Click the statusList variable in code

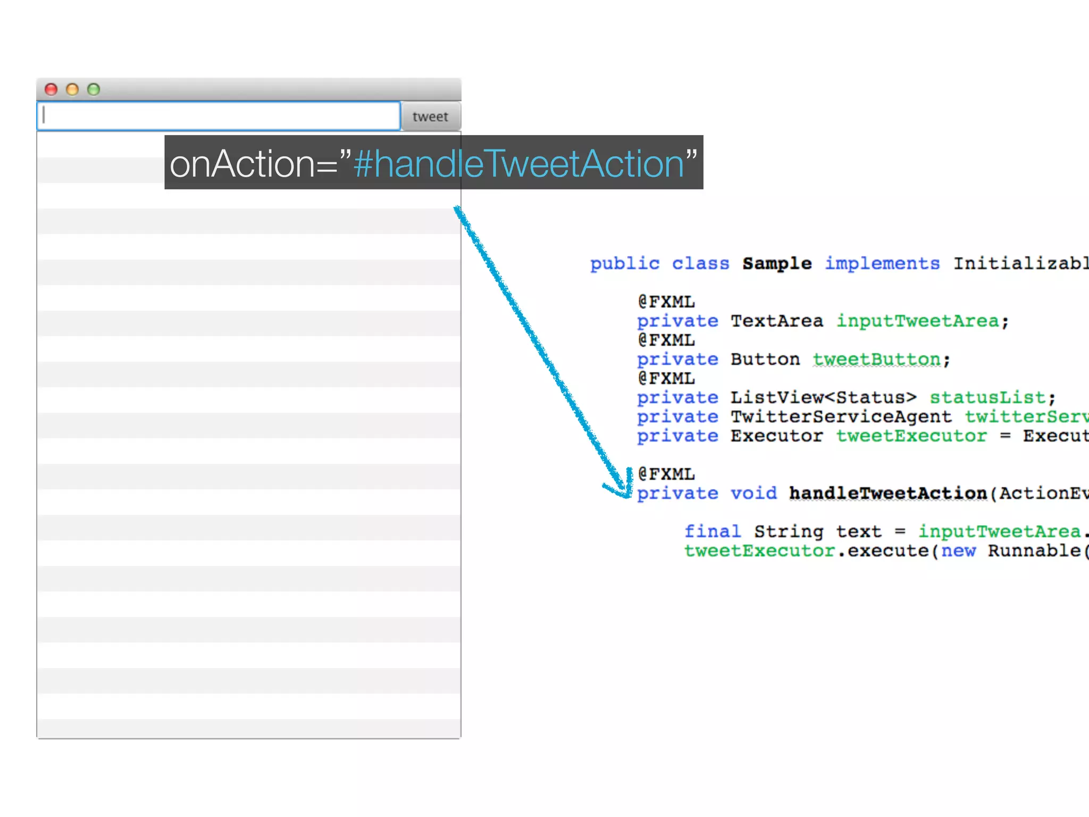point(987,397)
